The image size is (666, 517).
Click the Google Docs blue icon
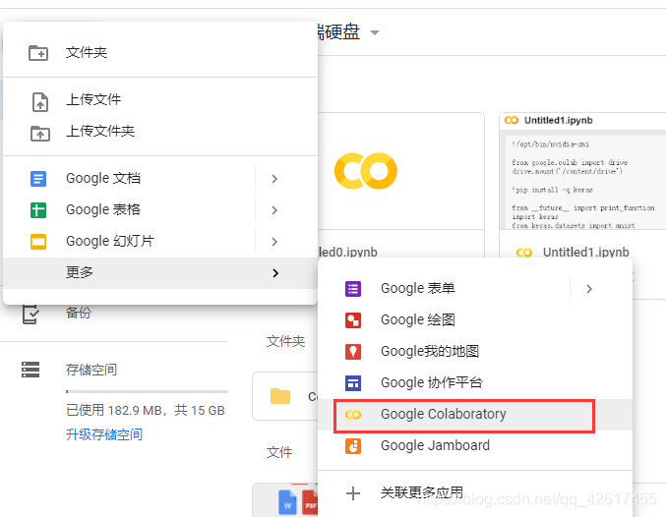(x=38, y=179)
